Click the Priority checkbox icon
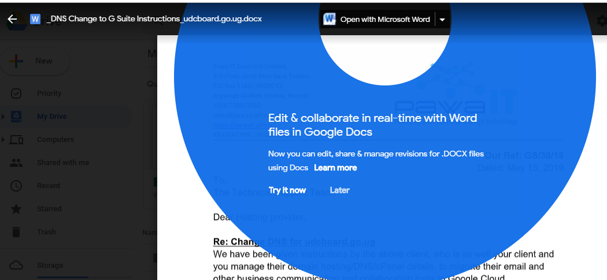This screenshot has width=607, height=280. (16, 93)
